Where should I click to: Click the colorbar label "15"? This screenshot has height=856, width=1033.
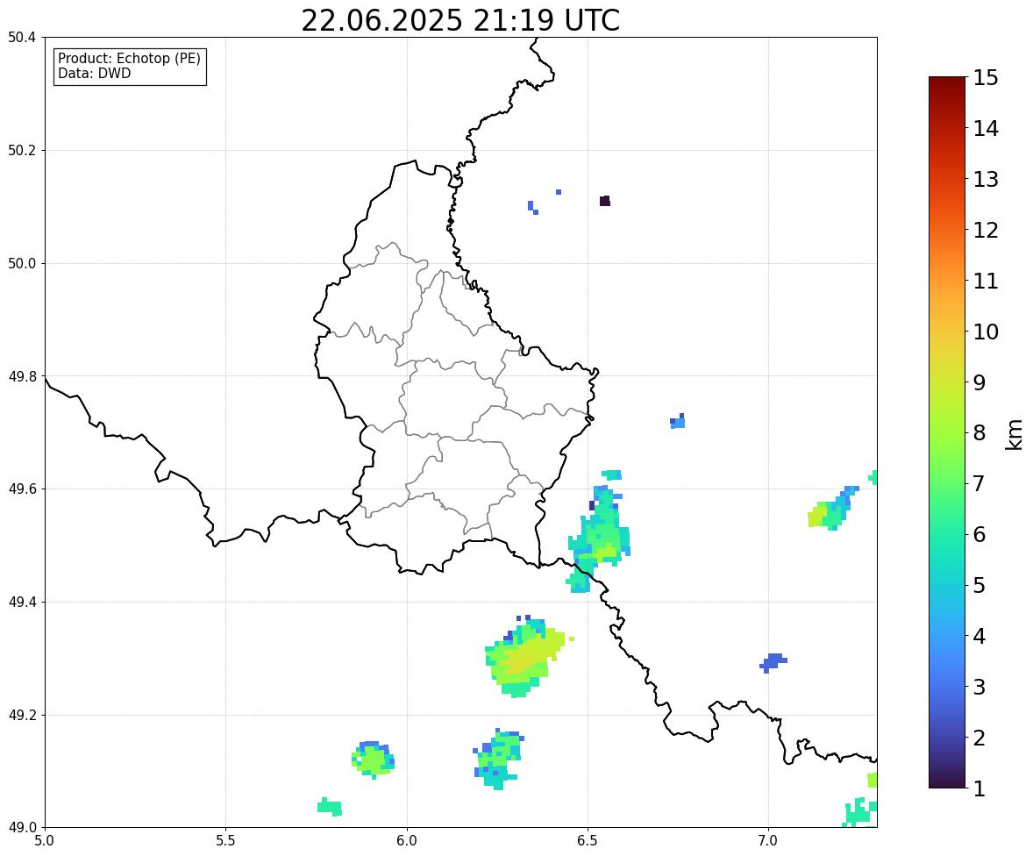pos(986,78)
